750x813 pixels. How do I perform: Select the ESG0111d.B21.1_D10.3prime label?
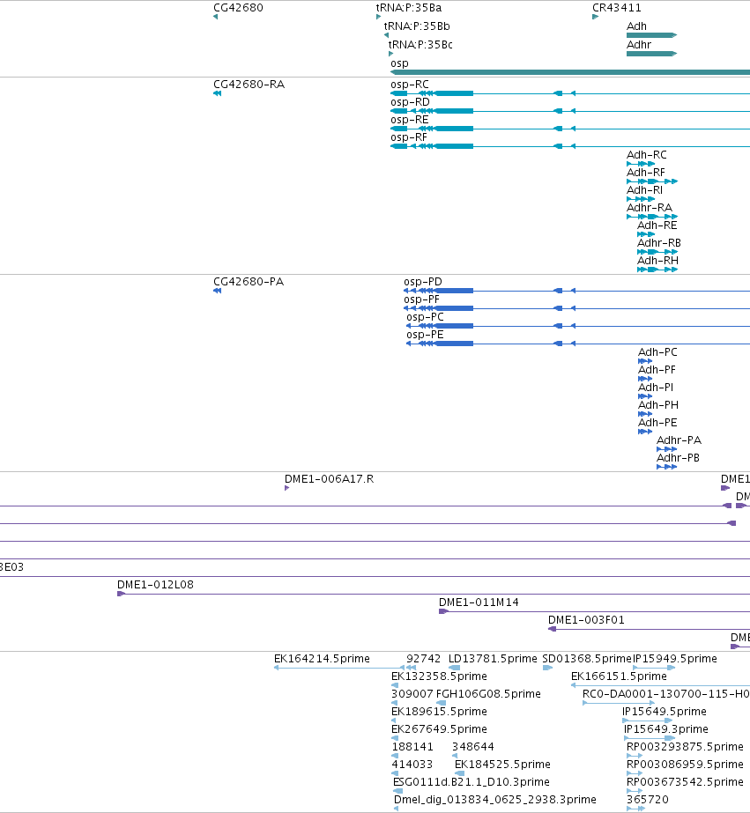click(472, 782)
